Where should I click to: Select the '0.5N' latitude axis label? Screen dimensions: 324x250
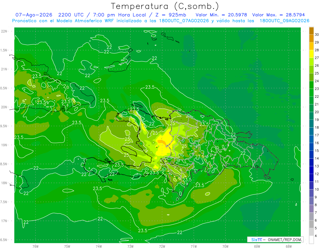[4, 88]
